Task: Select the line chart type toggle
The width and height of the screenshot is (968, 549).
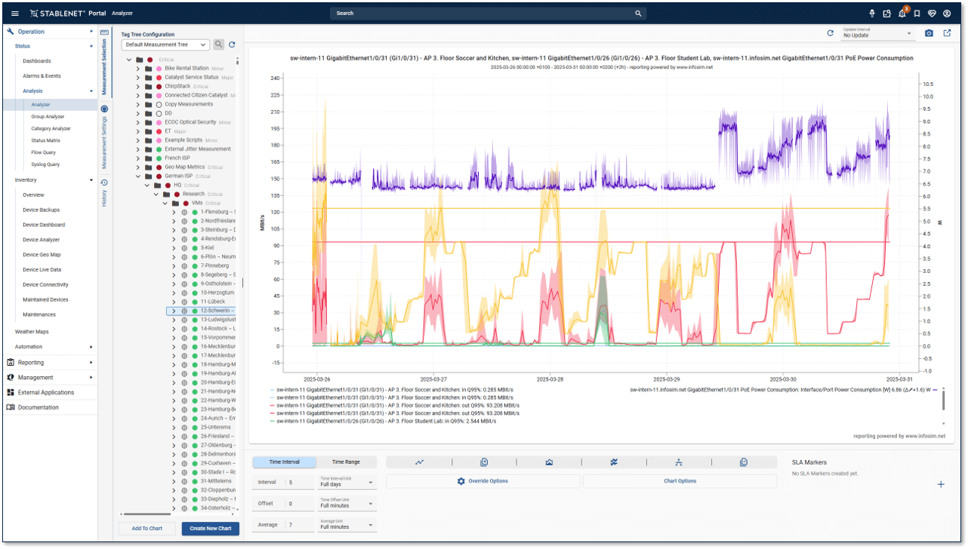Action: 419,462
